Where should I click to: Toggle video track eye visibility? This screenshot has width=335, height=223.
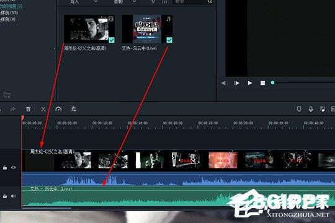(x=14, y=167)
